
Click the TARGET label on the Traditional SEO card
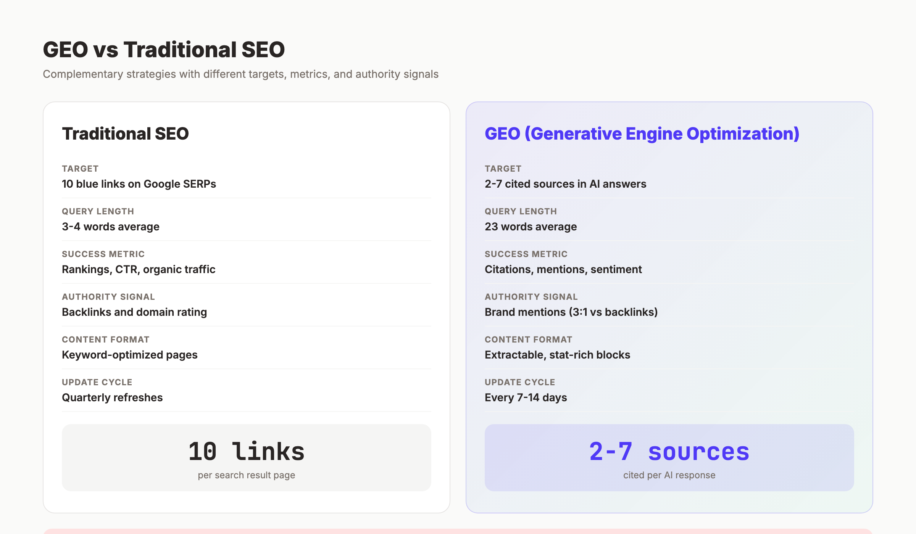point(80,168)
